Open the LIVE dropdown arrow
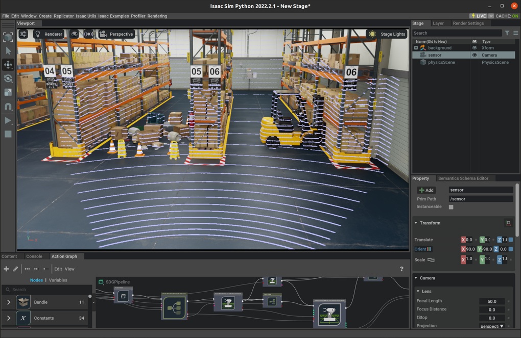This screenshot has width=521, height=338. coord(491,16)
